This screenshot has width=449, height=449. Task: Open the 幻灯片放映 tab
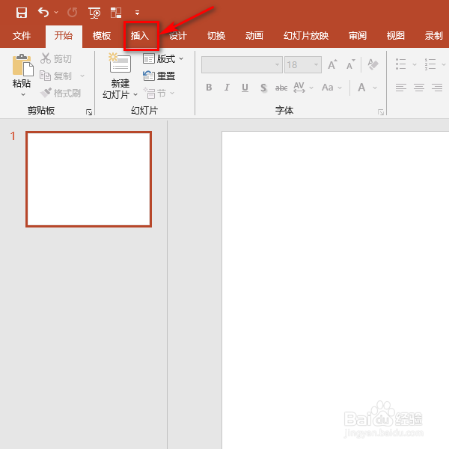tap(306, 36)
